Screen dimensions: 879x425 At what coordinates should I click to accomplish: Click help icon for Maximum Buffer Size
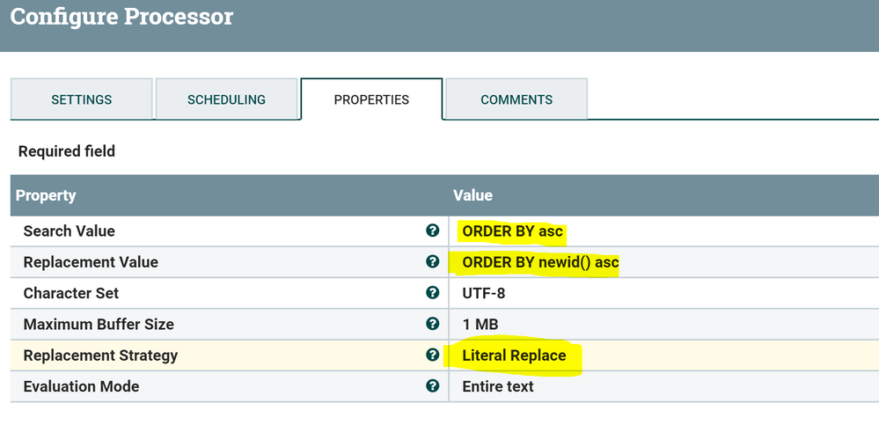pyautogui.click(x=432, y=324)
